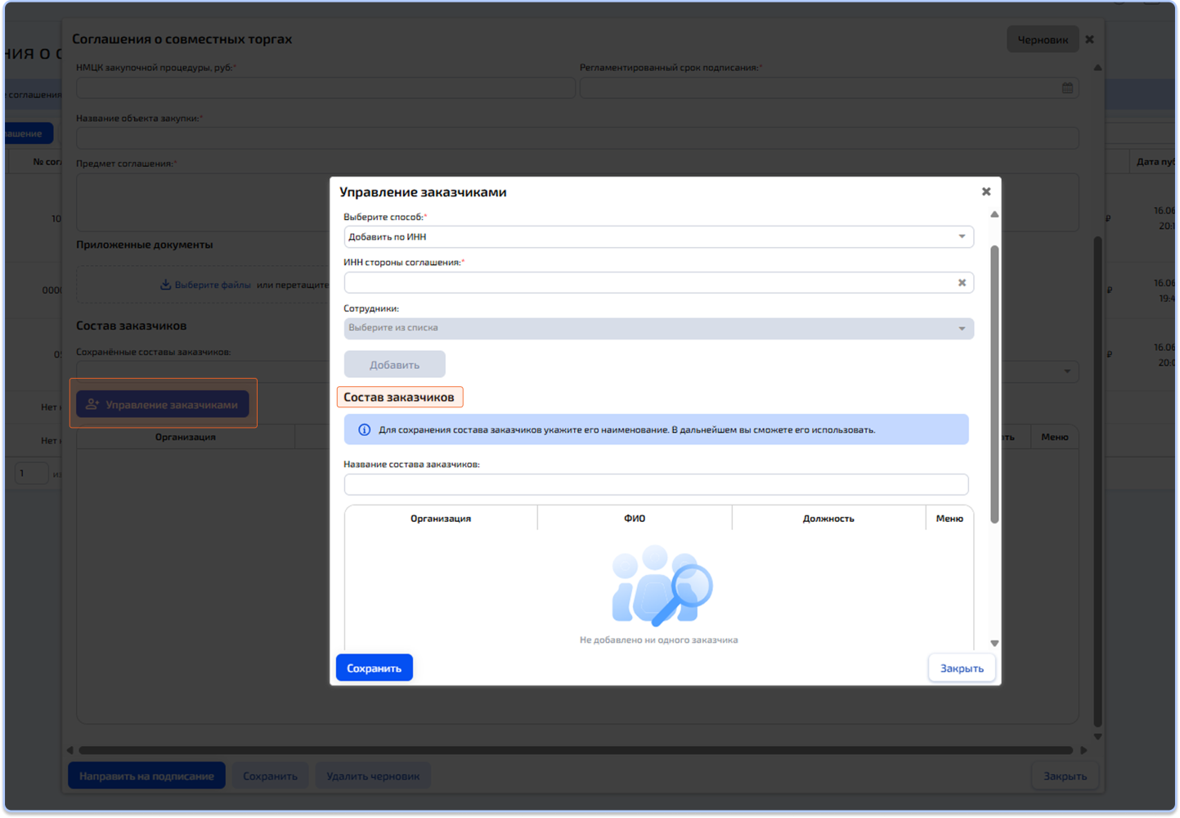Click Направить на подписание button
Image resolution: width=1180 pixels, height=818 pixels.
tap(146, 775)
